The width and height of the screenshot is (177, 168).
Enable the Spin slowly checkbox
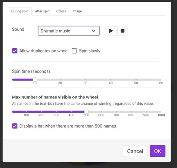tap(74, 51)
